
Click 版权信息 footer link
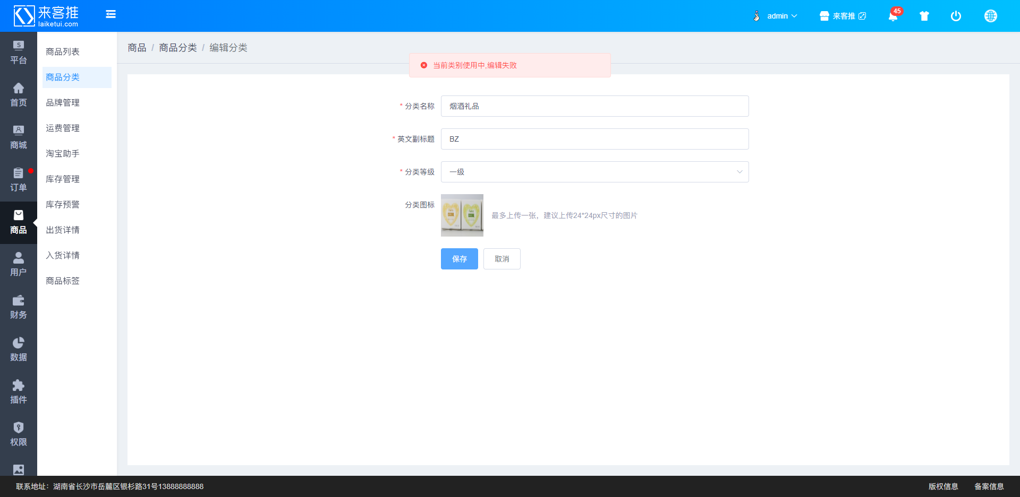click(x=943, y=486)
